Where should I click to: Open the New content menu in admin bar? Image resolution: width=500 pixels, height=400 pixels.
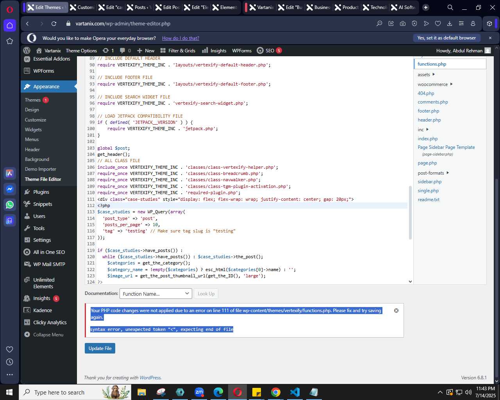point(145,50)
